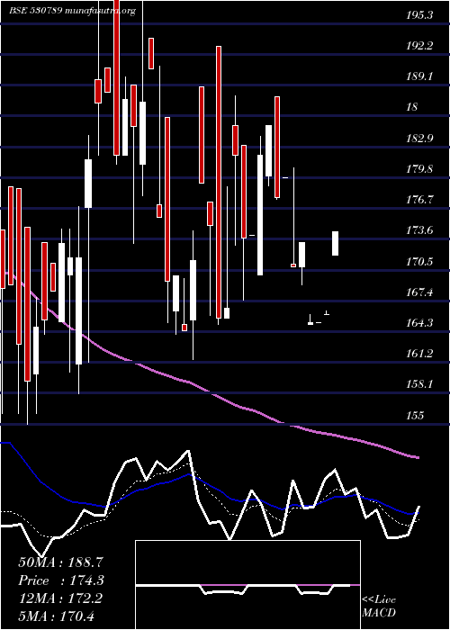
Task: Click the 155 price axis label
Action: (x=415, y=416)
